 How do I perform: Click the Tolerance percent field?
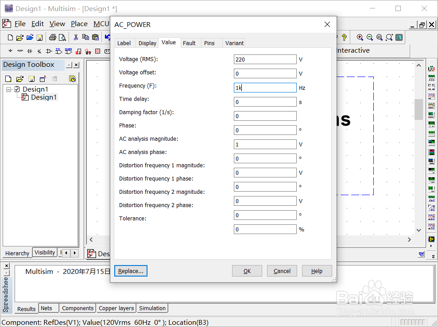pos(265,229)
